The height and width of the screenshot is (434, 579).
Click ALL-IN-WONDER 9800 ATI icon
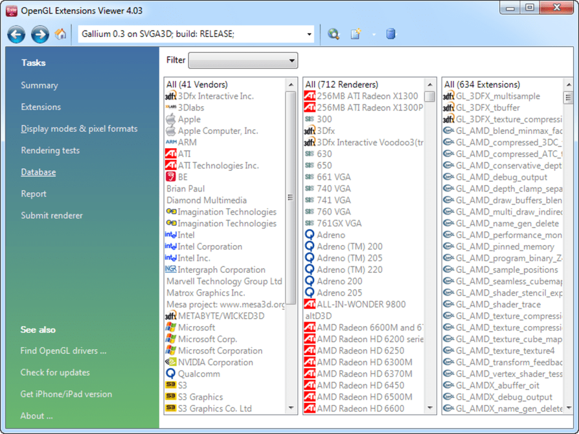(310, 304)
